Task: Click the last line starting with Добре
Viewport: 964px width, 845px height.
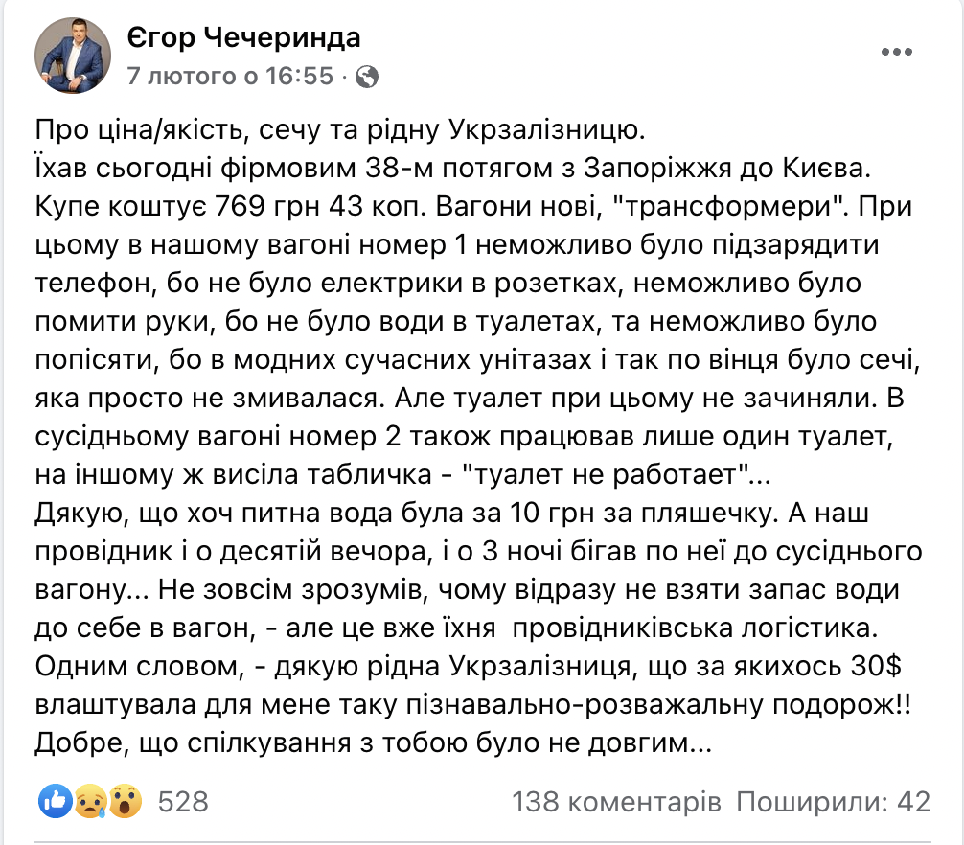Action: point(374,742)
